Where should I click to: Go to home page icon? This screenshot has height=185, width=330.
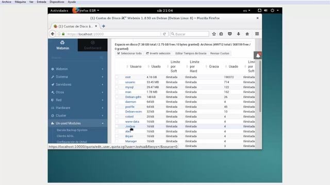pos(247,34)
